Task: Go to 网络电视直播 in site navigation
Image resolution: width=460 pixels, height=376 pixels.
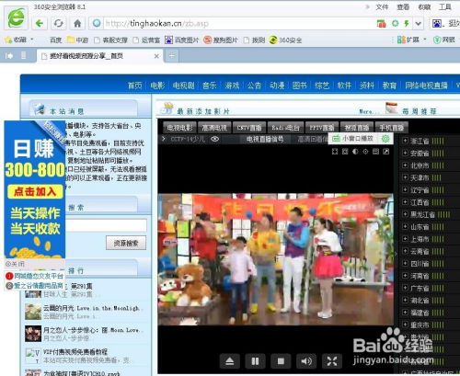Action: (426, 85)
